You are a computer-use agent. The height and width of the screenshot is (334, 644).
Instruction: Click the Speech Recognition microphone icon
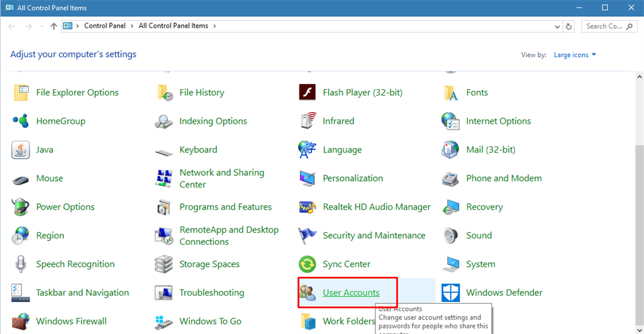click(21, 264)
